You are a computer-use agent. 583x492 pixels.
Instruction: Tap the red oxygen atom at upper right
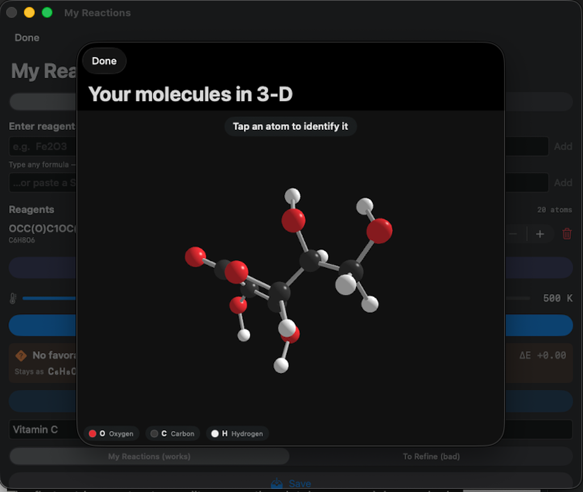click(x=379, y=230)
